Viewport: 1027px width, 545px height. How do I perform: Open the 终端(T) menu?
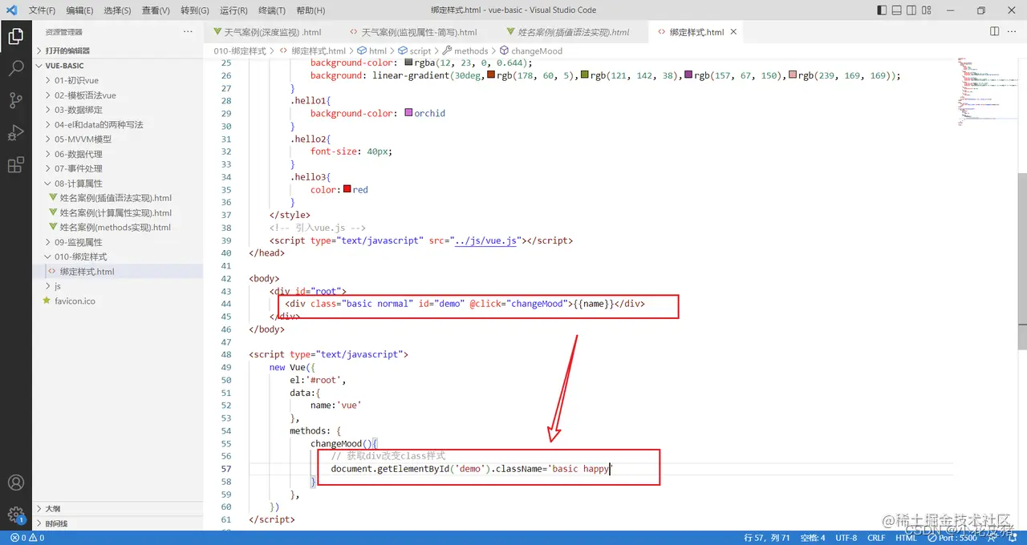point(272,10)
